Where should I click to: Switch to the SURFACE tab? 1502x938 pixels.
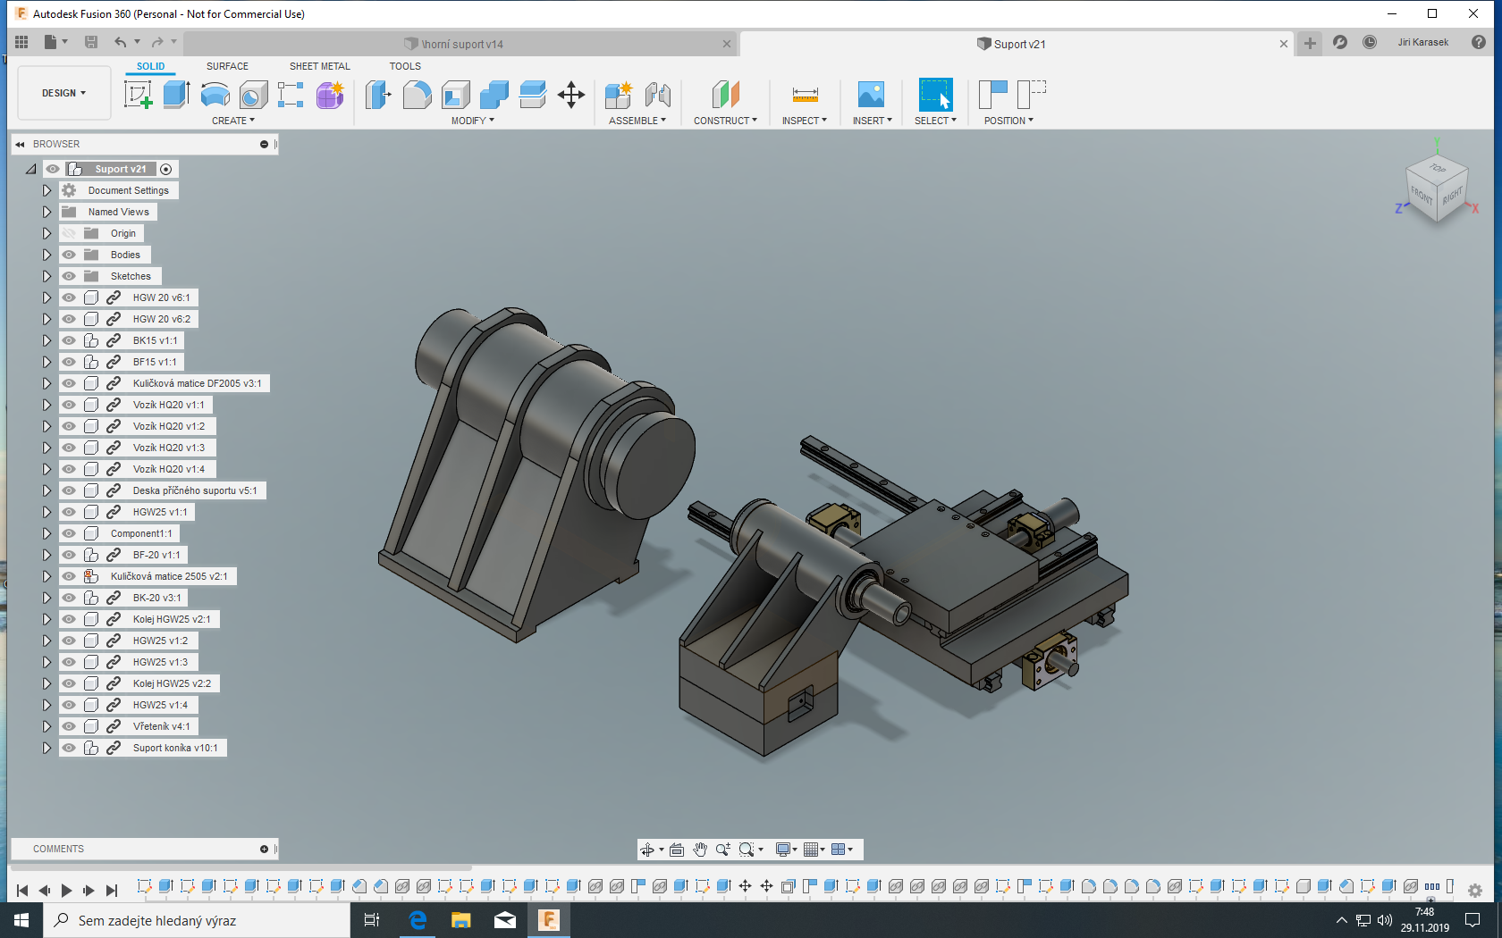tap(227, 66)
